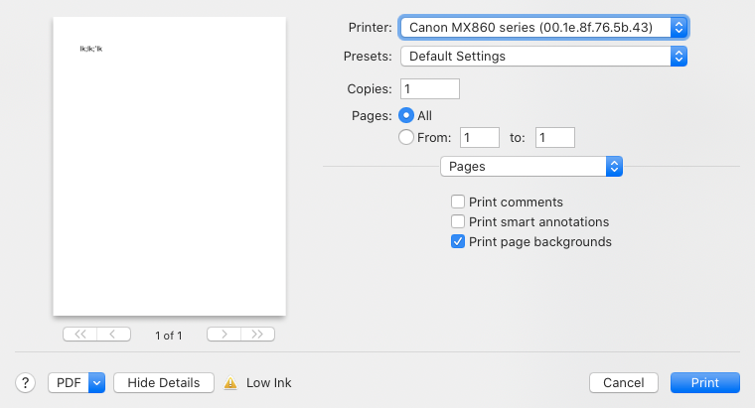Uncheck Print page backgrounds

click(458, 241)
